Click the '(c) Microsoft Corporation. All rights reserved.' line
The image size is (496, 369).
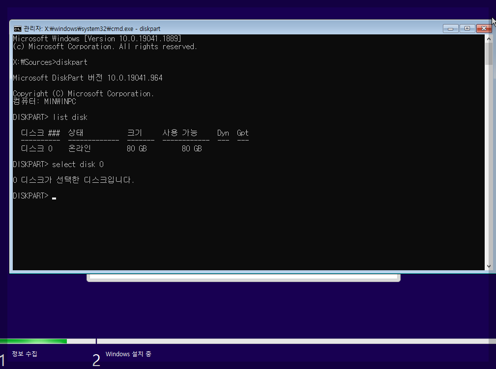[105, 47]
